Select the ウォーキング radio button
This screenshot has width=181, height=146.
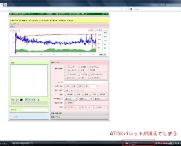(x=66, y=70)
